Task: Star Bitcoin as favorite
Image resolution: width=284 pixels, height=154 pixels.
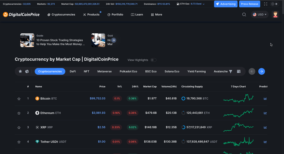Action: pyautogui.click(x=19, y=99)
